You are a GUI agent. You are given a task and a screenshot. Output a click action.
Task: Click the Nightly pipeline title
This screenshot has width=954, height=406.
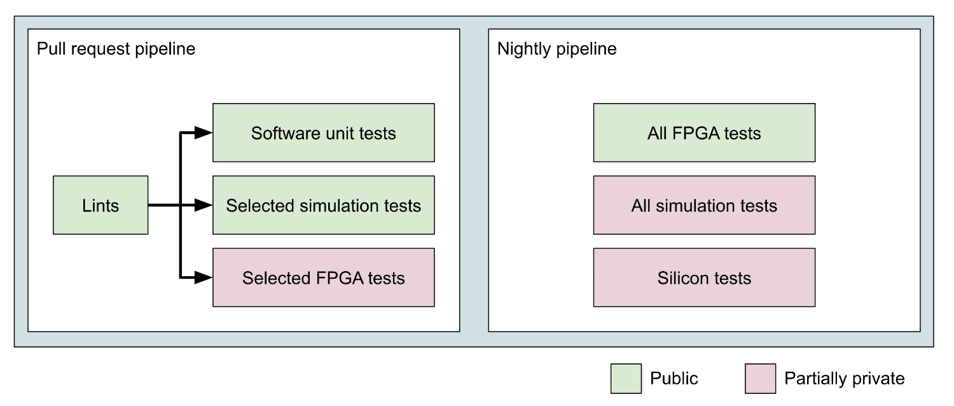coord(557,49)
